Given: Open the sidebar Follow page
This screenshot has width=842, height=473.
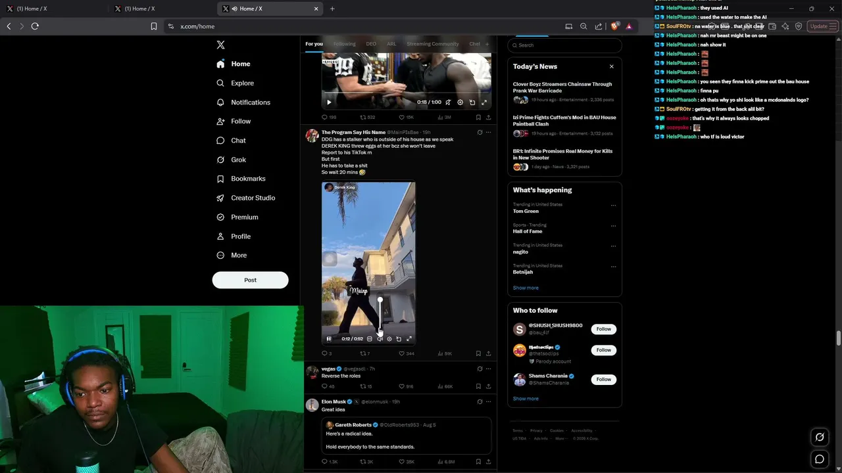Looking at the screenshot, I should pyautogui.click(x=234, y=122).
